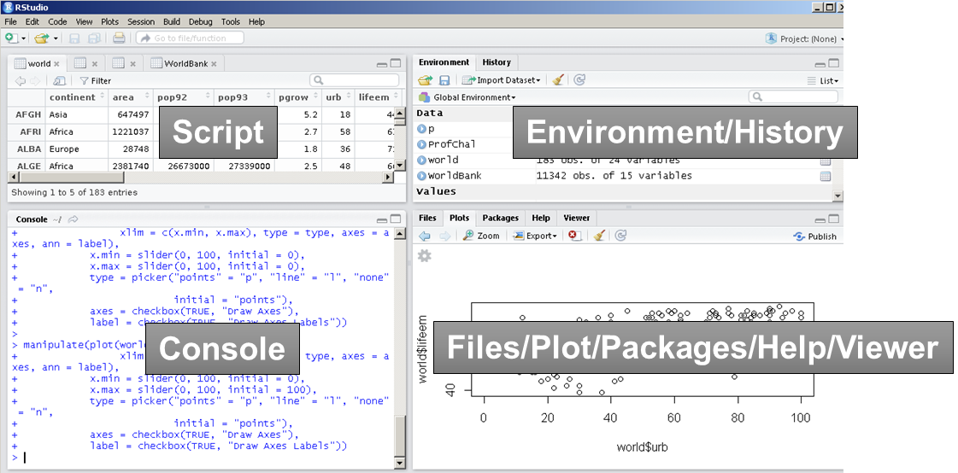Remove current plot with the red X icon

pos(574,236)
